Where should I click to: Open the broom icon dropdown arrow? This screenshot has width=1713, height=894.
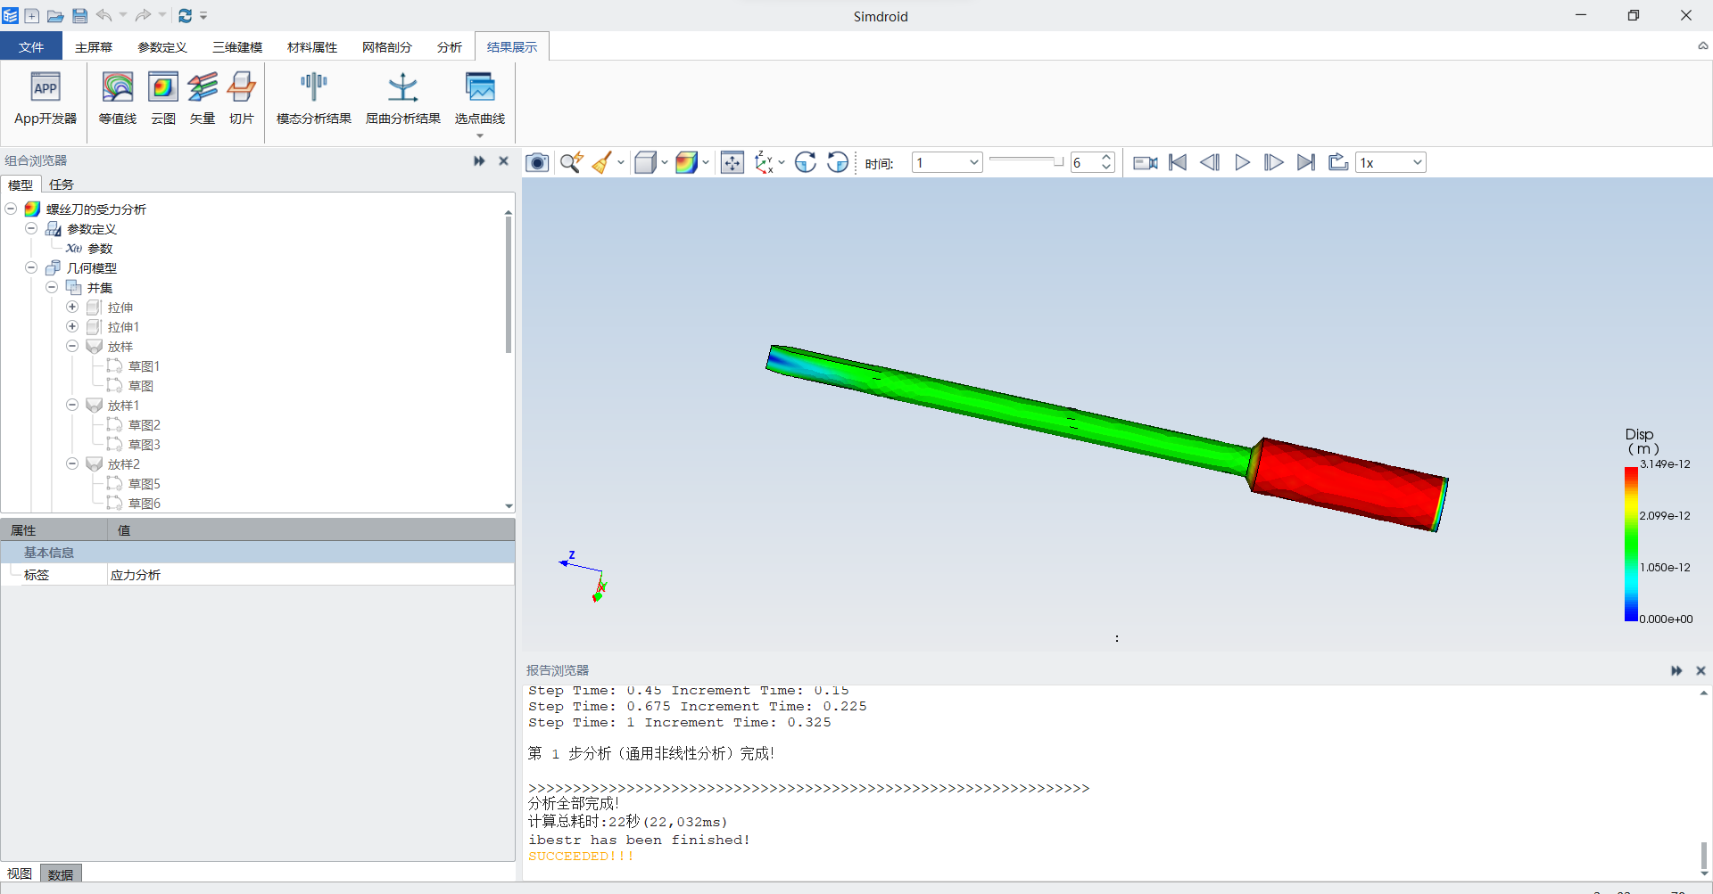coord(621,162)
